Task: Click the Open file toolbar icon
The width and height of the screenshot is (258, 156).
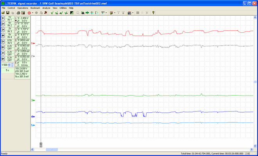Action: click(x=3, y=13)
